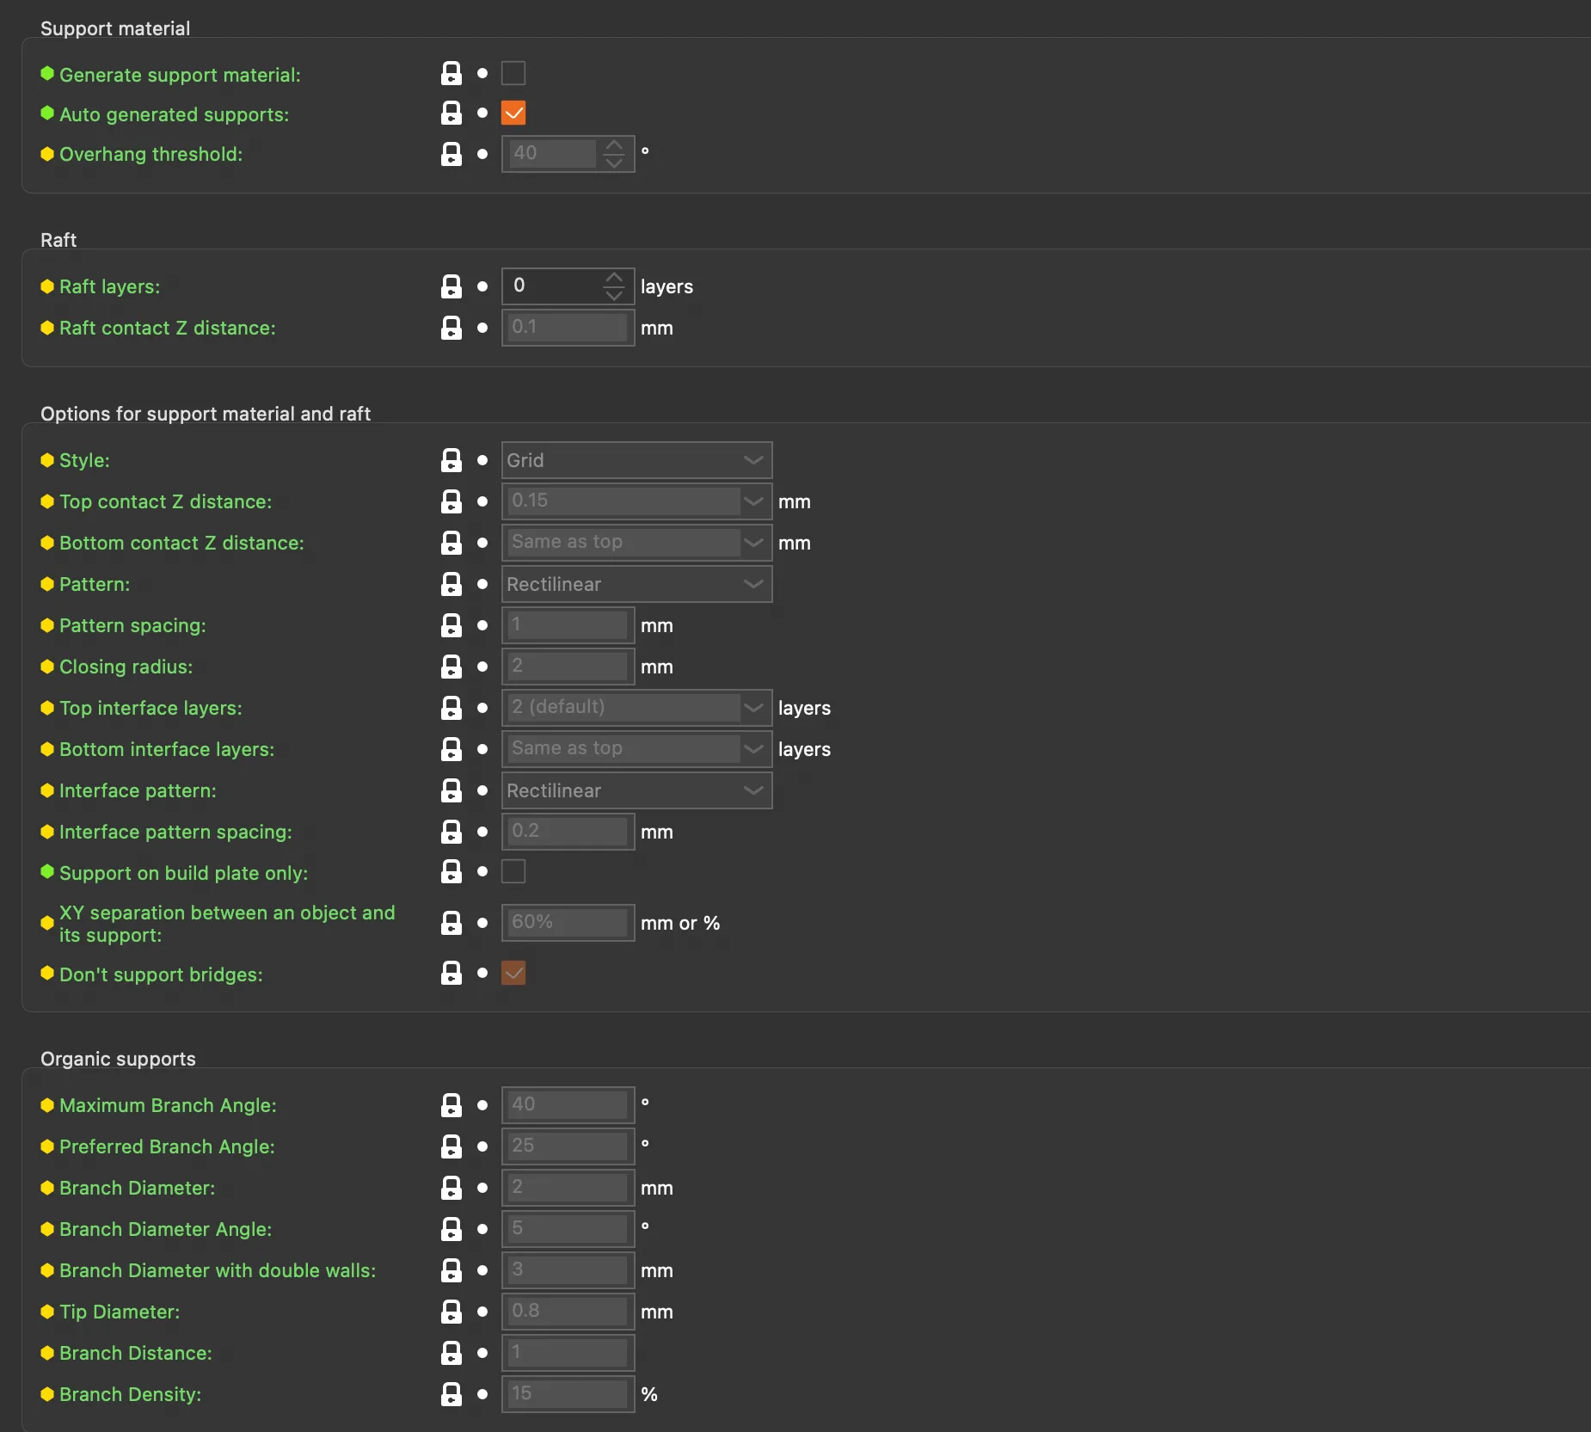
Task: Toggle Don't support bridges checkbox
Action: tap(513, 973)
